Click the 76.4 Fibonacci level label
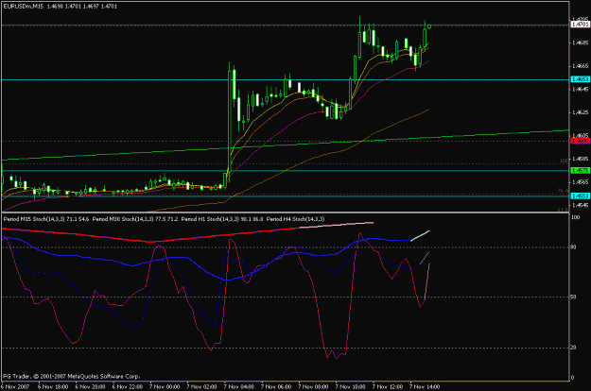Image resolution: width=591 pixels, height=391 pixels. [x=563, y=191]
